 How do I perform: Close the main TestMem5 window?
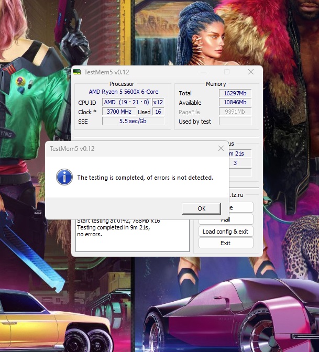point(251,72)
